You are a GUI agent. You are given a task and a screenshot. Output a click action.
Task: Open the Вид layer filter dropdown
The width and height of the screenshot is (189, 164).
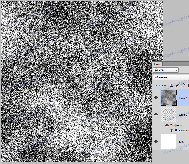coord(166,70)
